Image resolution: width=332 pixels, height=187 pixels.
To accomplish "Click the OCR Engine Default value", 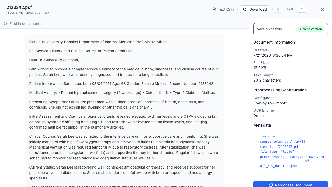I will coord(260,116).
